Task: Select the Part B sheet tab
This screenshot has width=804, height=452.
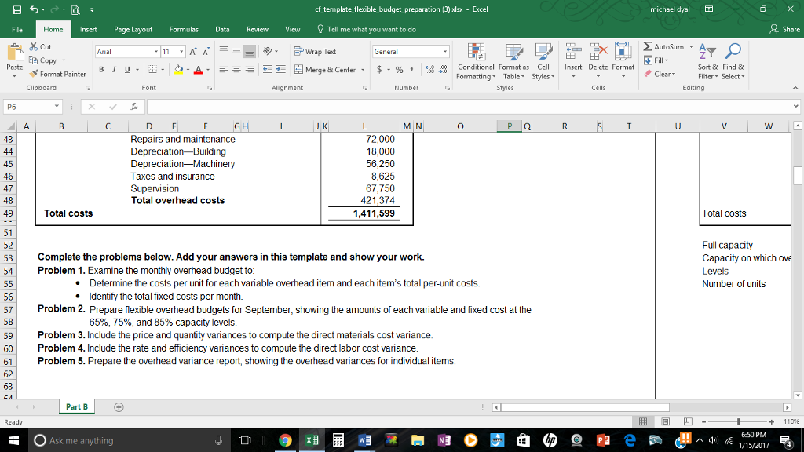Action: (76, 406)
